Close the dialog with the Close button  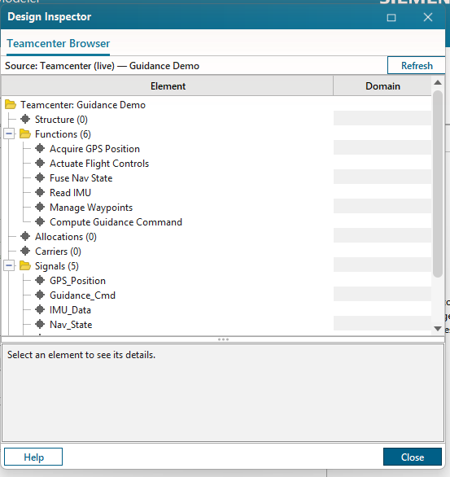pos(413,457)
